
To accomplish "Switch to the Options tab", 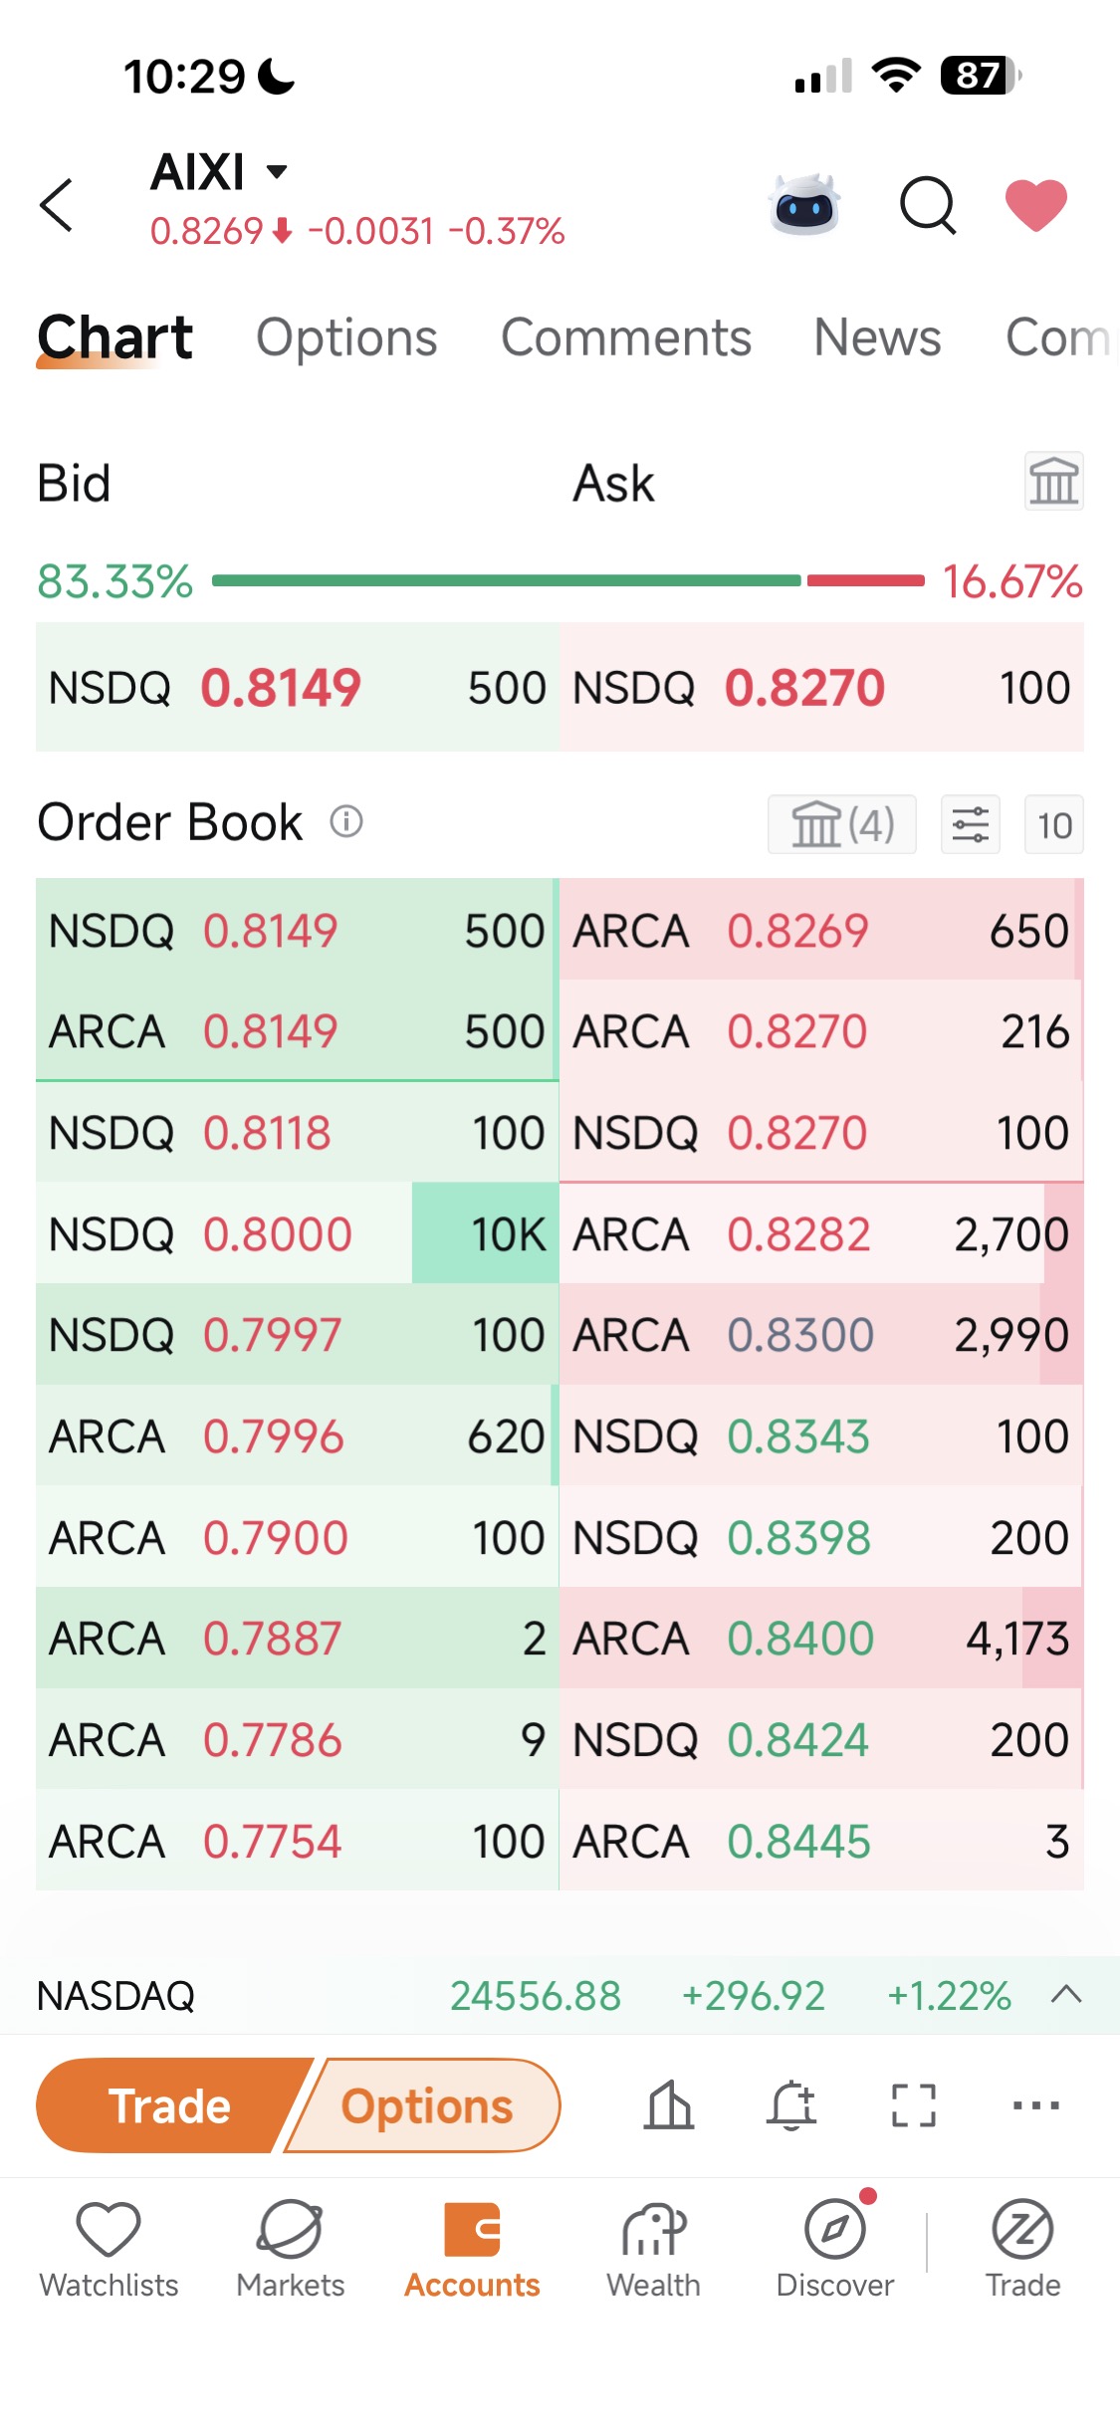I will pos(346,337).
